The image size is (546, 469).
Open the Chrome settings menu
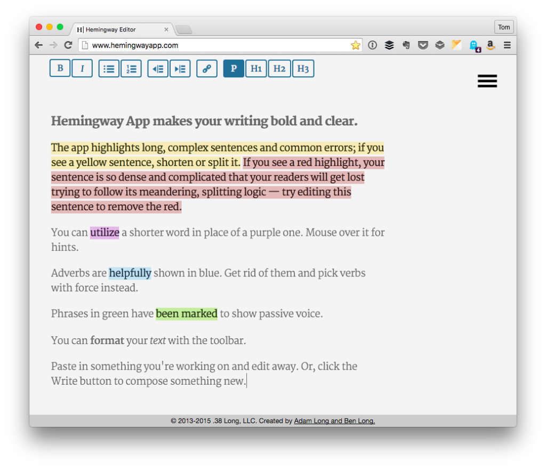pyautogui.click(x=508, y=45)
